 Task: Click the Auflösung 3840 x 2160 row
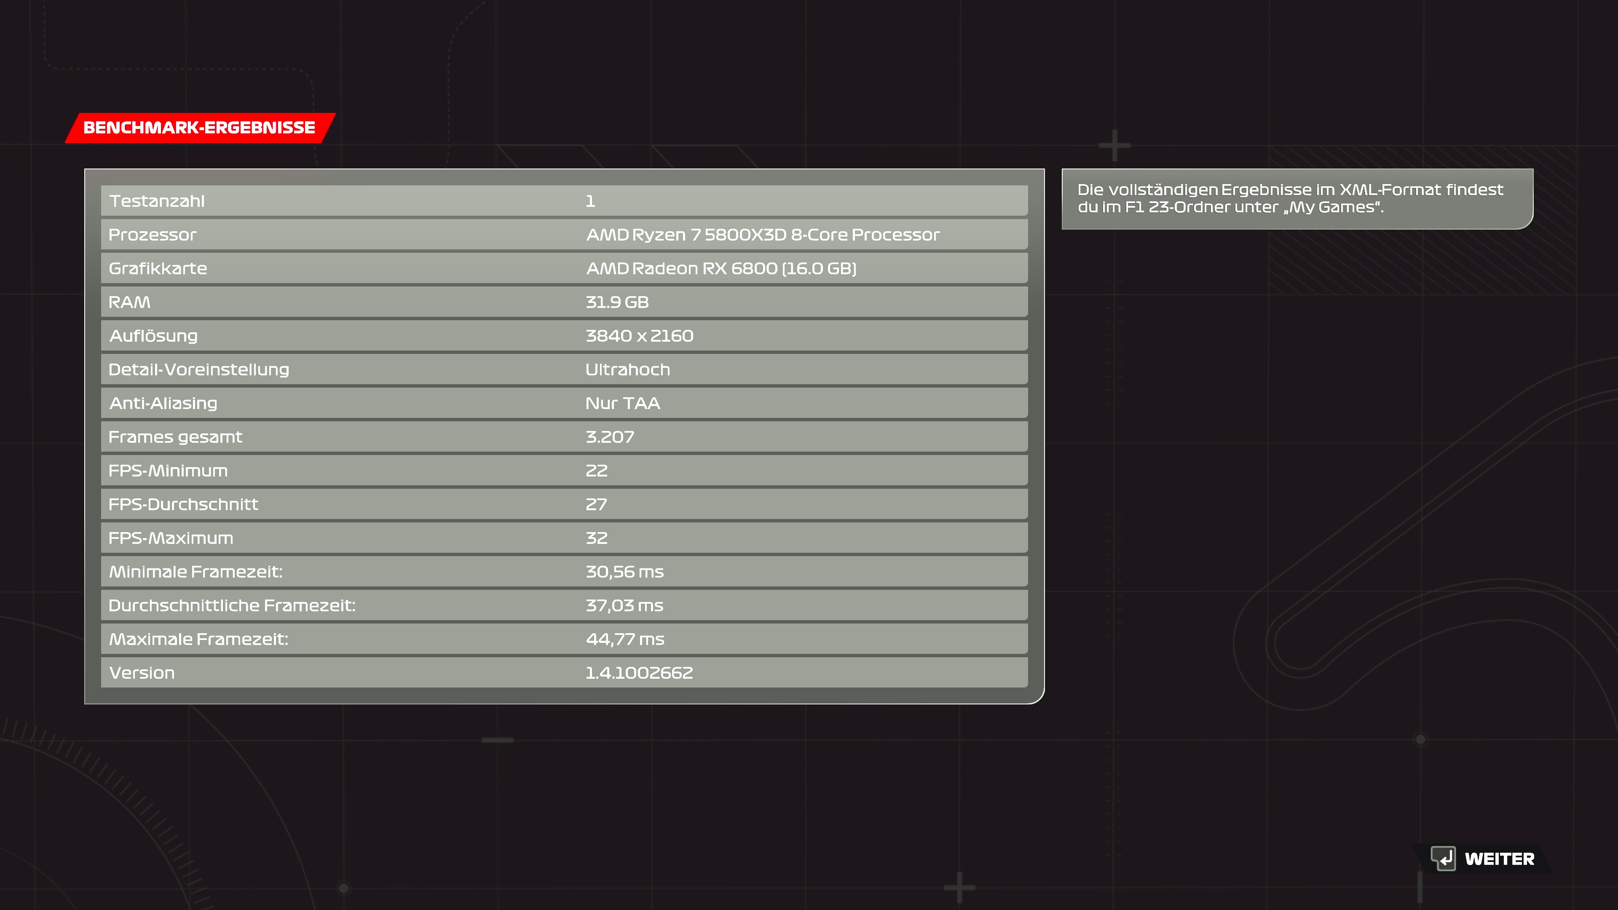point(563,336)
